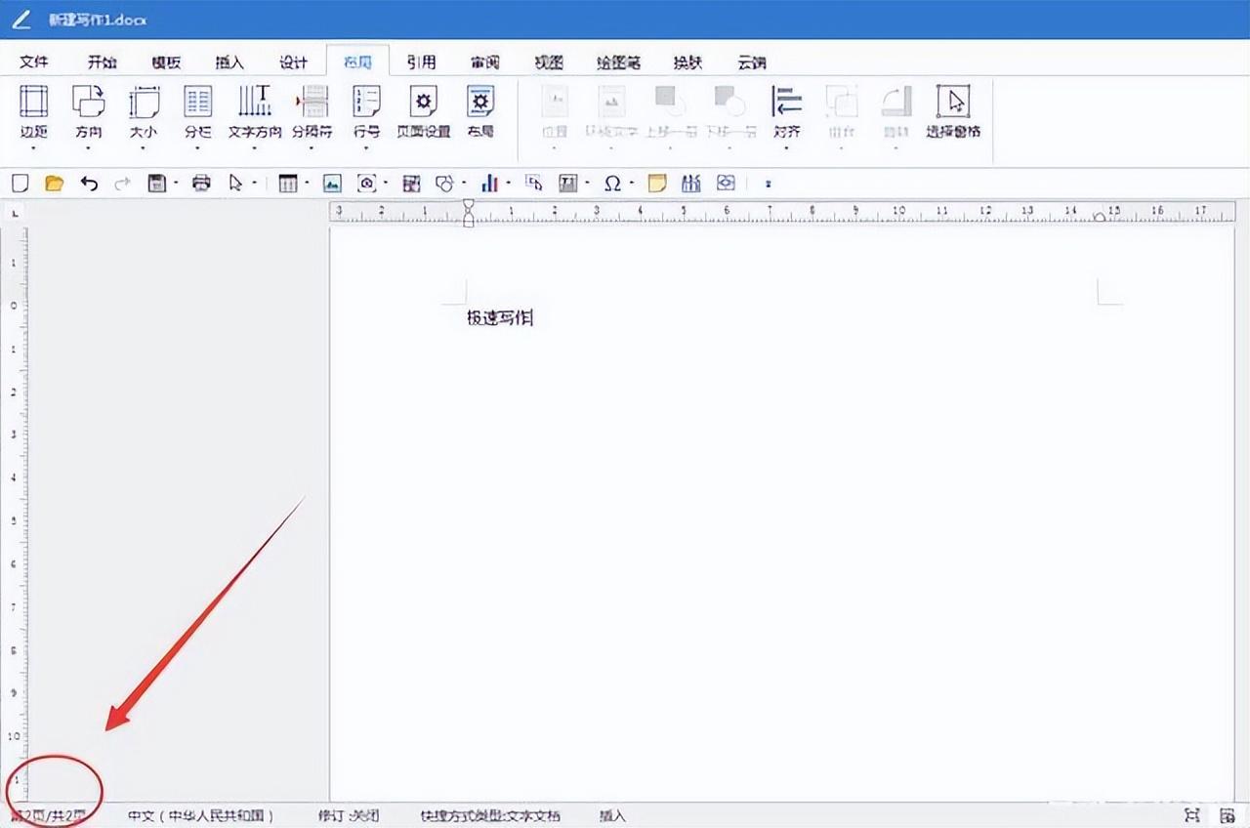This screenshot has width=1250, height=828.
Task: Print the document with the printer icon
Action: click(x=201, y=183)
